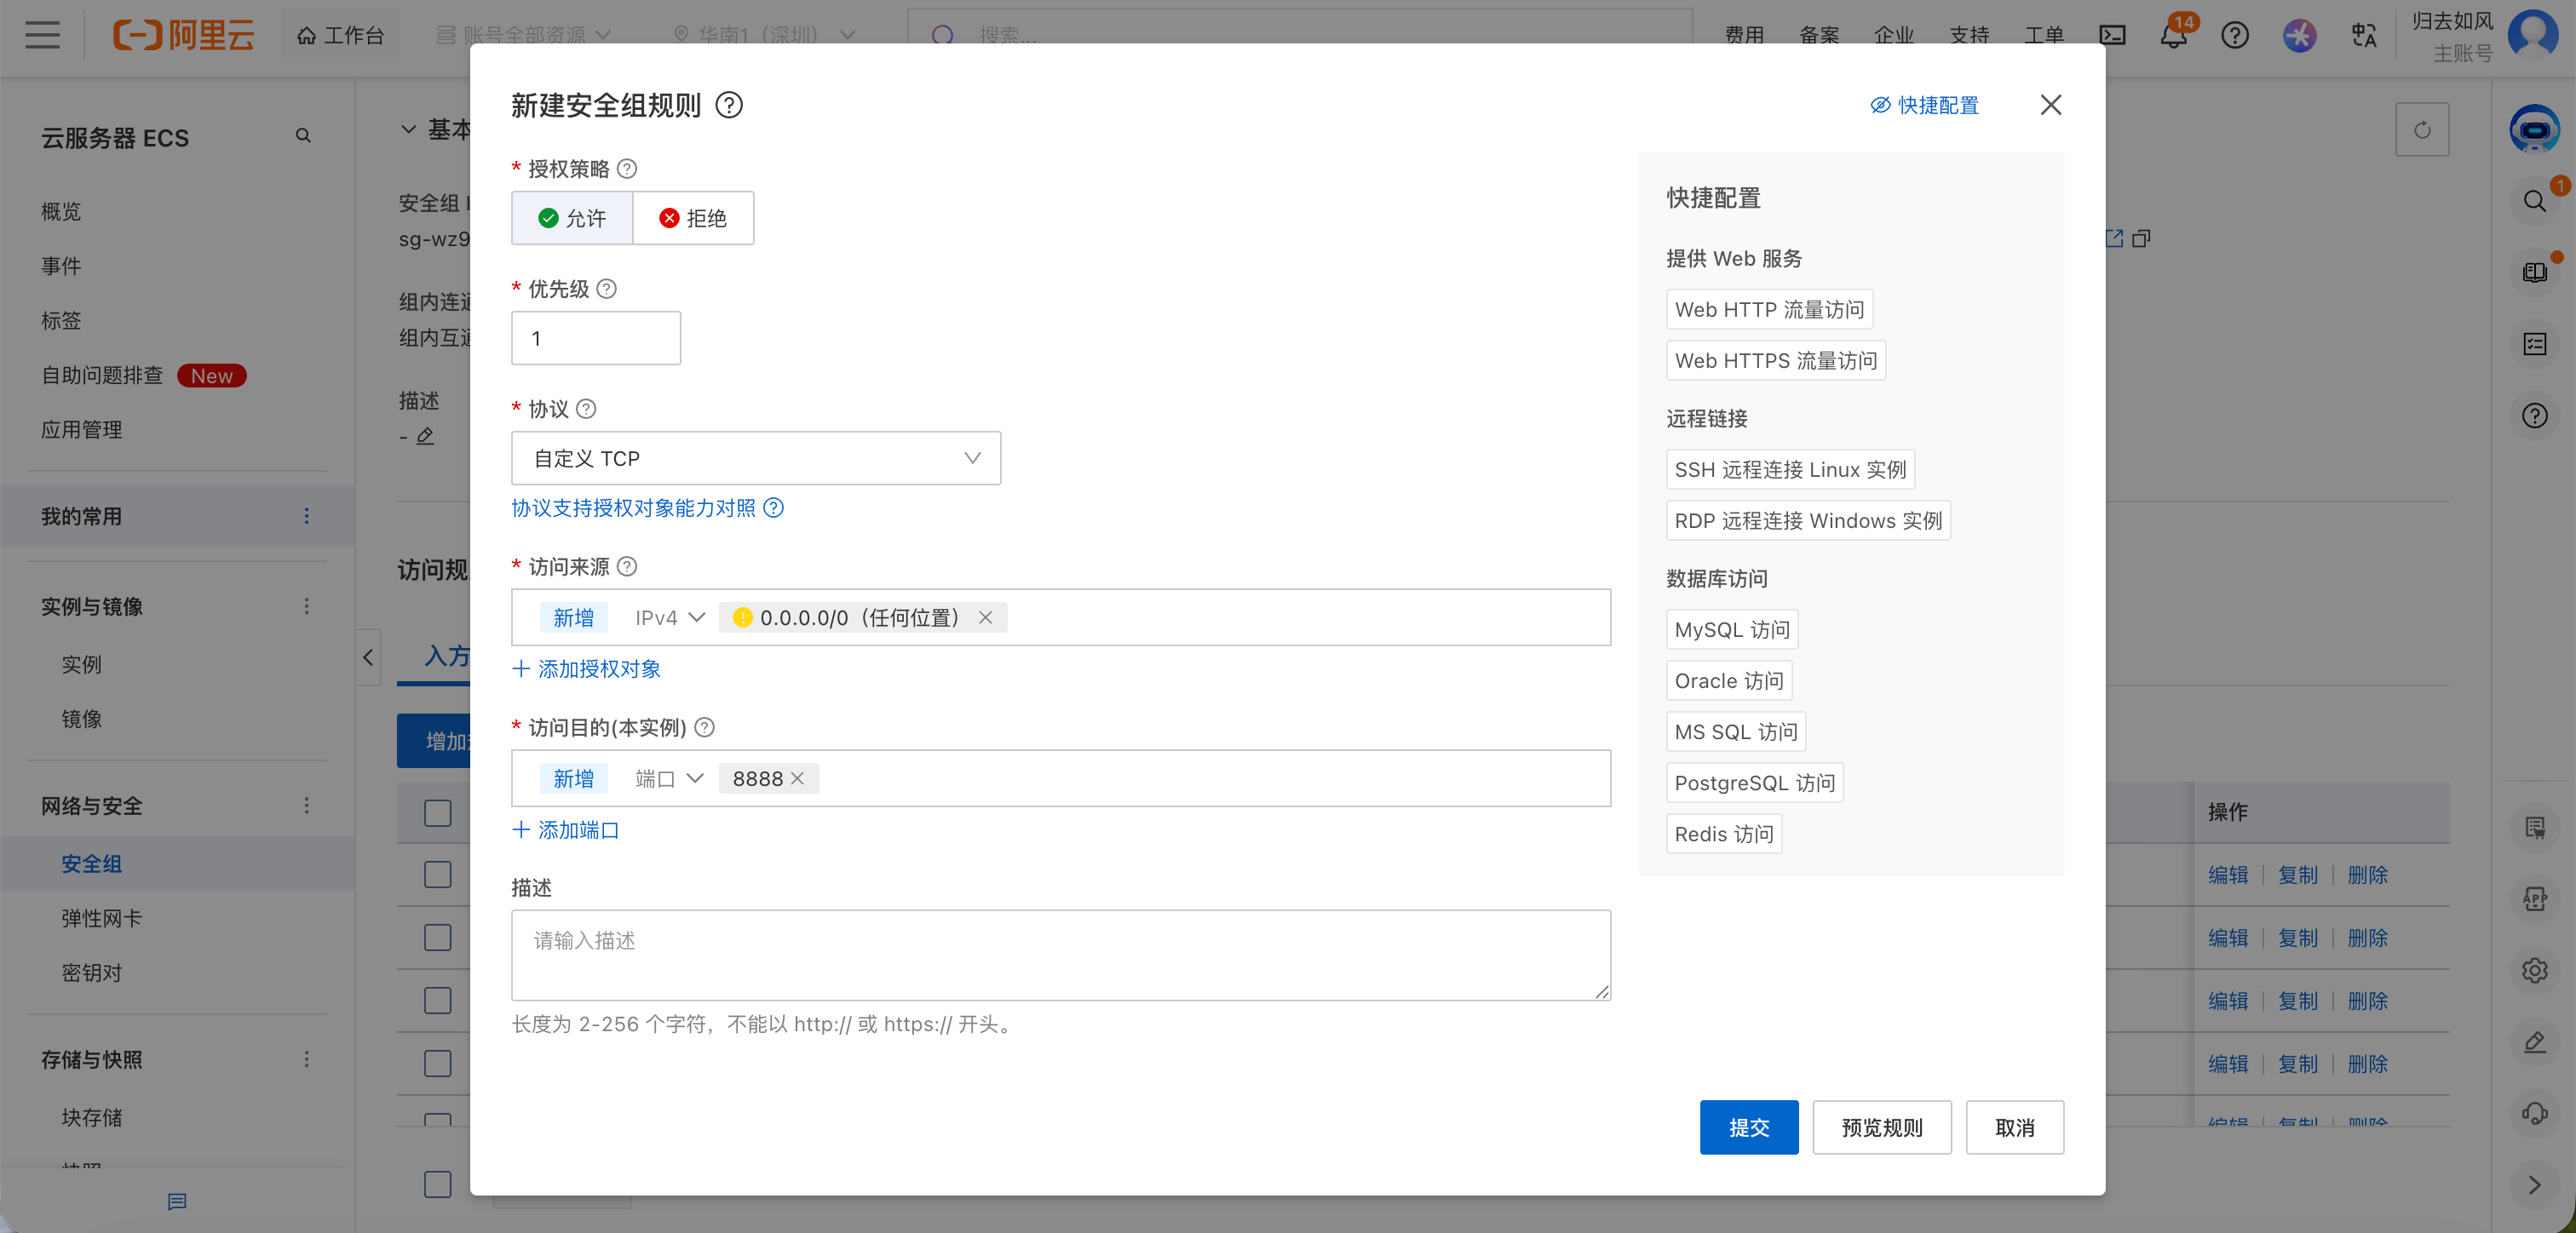This screenshot has height=1233, width=2576.
Task: Open the 自定义 TCP protocol dropdown
Action: tap(755, 458)
